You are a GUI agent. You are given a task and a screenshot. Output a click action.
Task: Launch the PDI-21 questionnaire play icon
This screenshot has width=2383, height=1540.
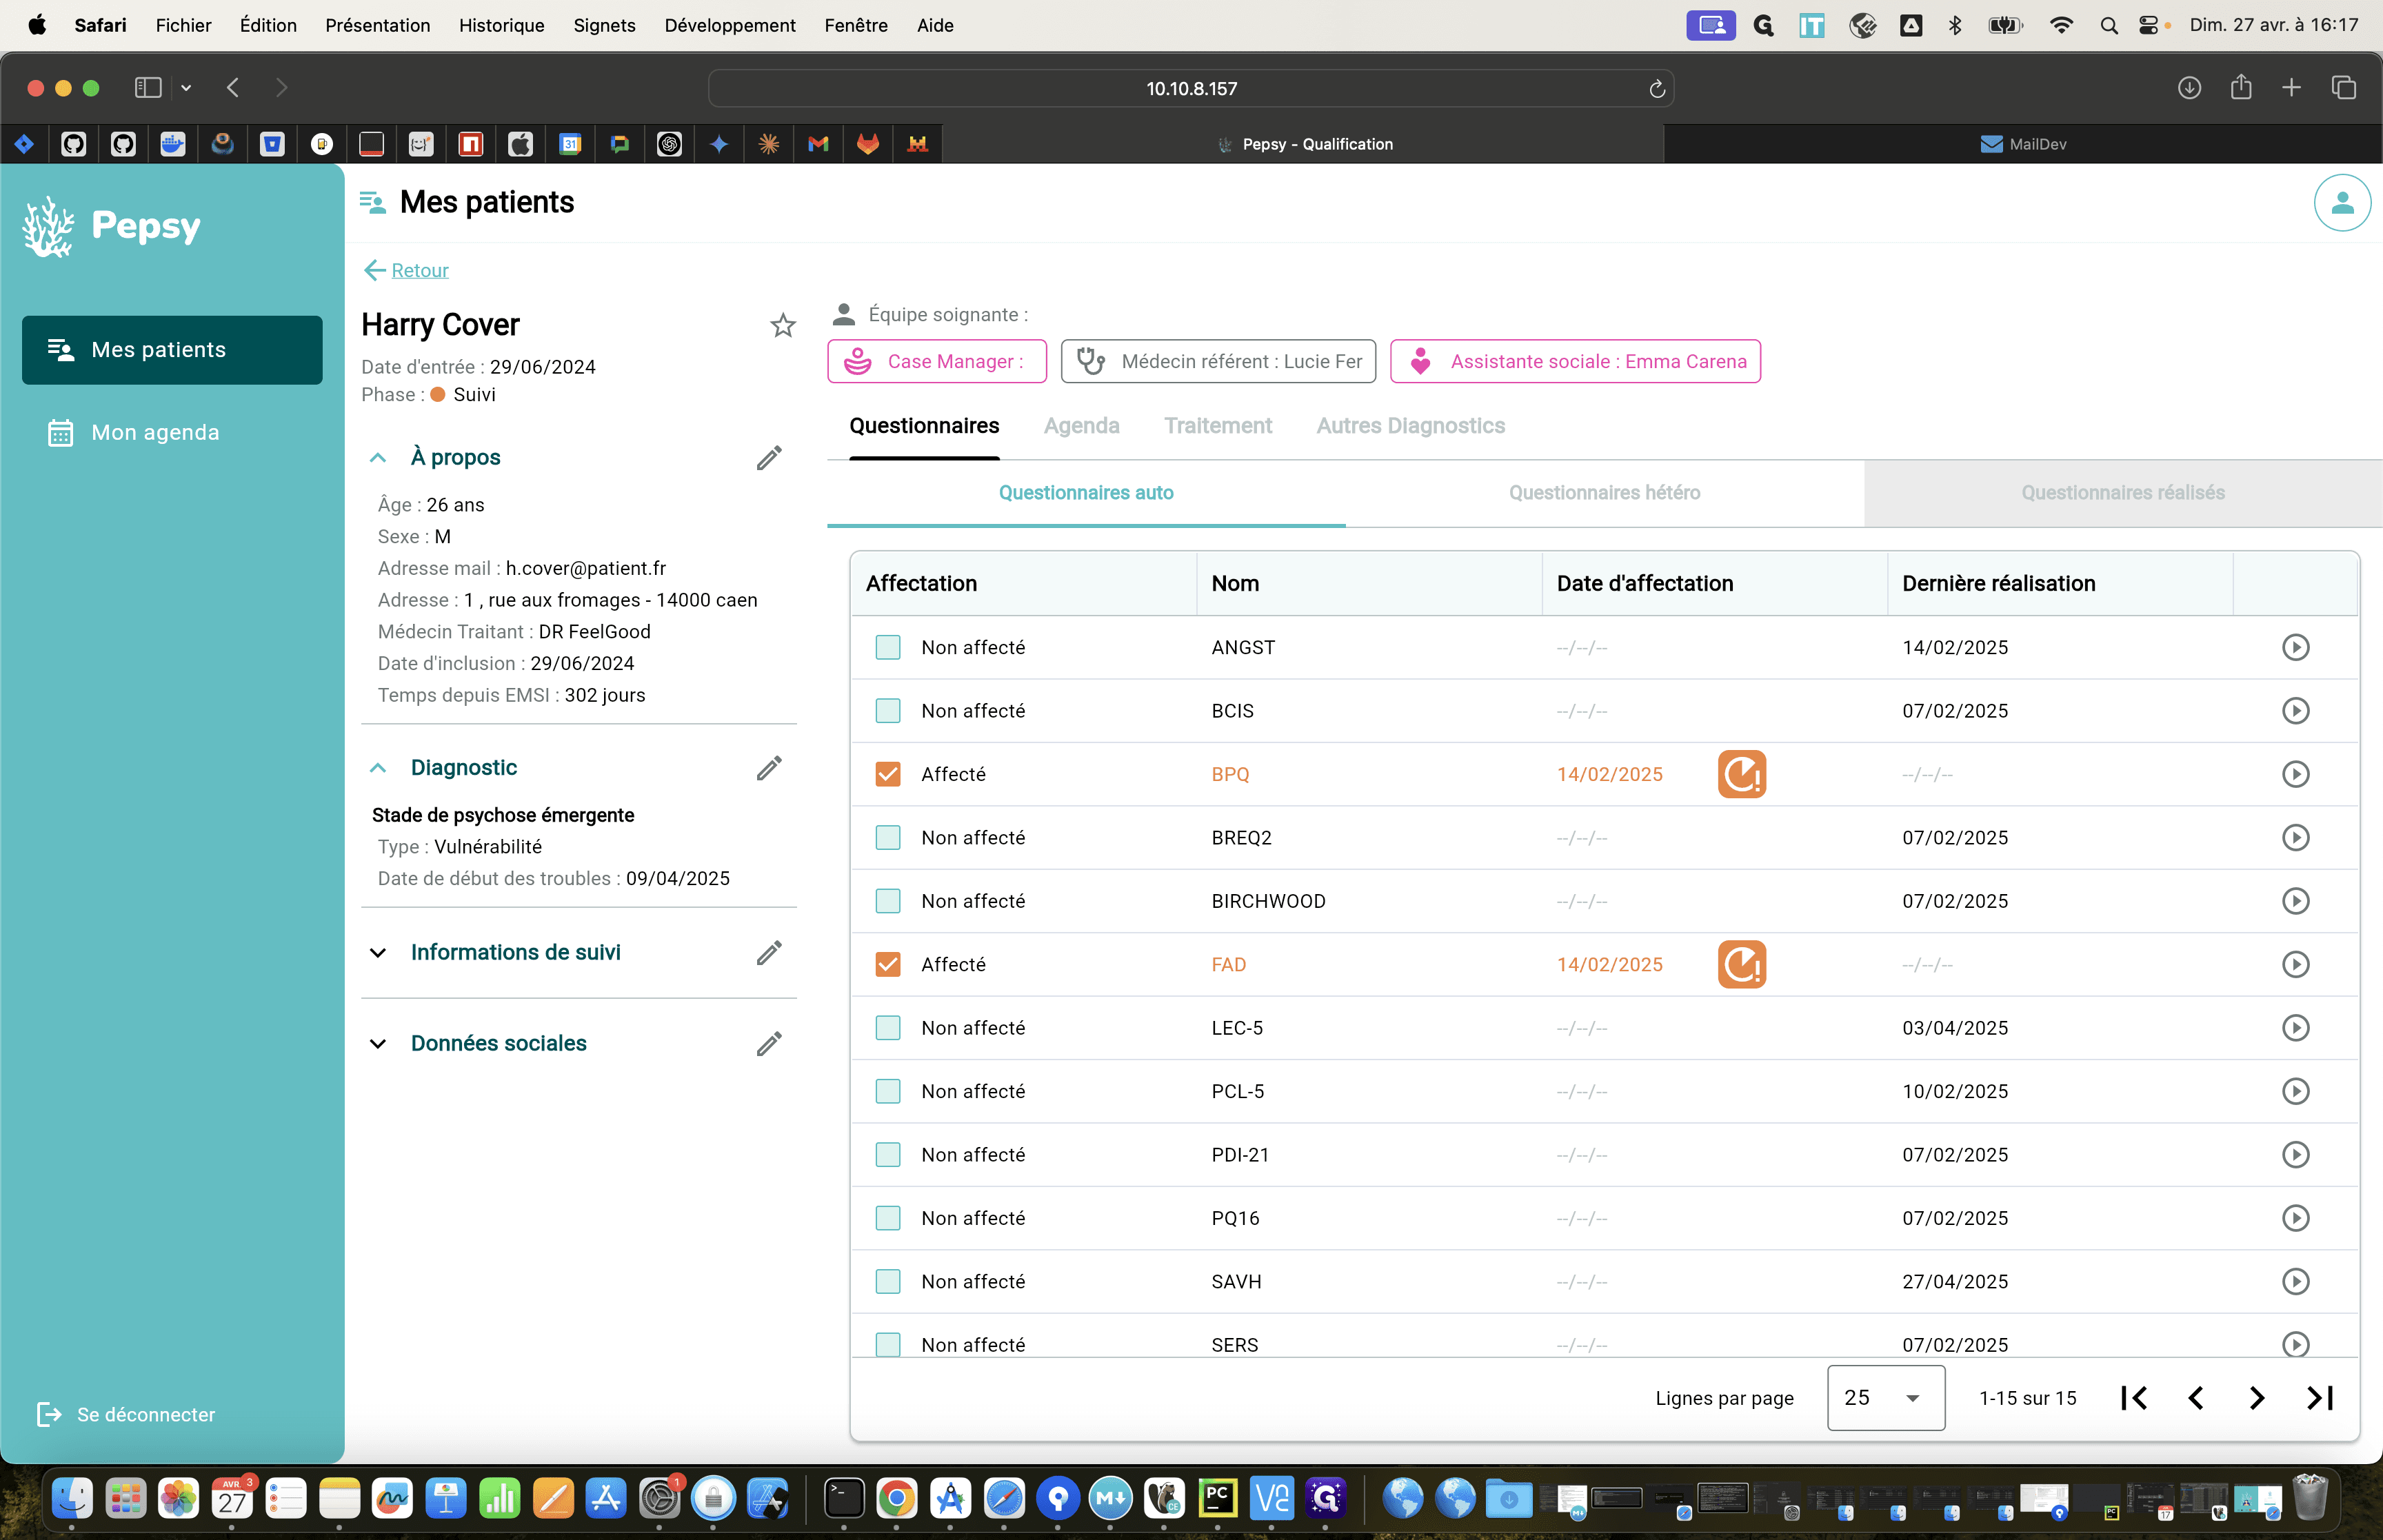[2296, 1155]
